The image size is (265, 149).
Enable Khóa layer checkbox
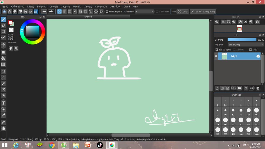[x=251, y=49]
